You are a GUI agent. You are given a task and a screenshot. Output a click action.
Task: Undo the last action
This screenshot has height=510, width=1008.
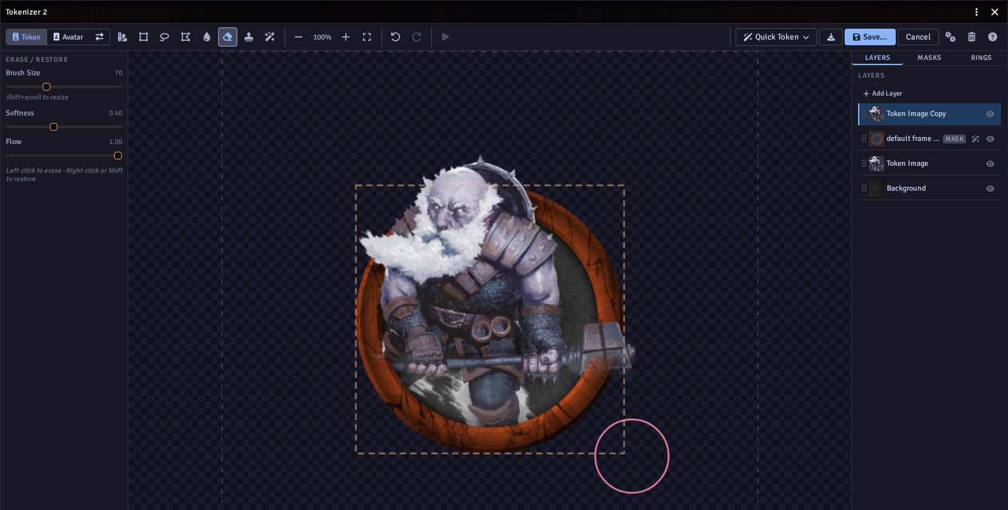(396, 37)
